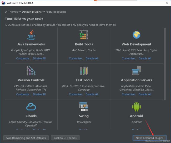
Task: Open Customize for Web Development
Action: [x=129, y=59]
